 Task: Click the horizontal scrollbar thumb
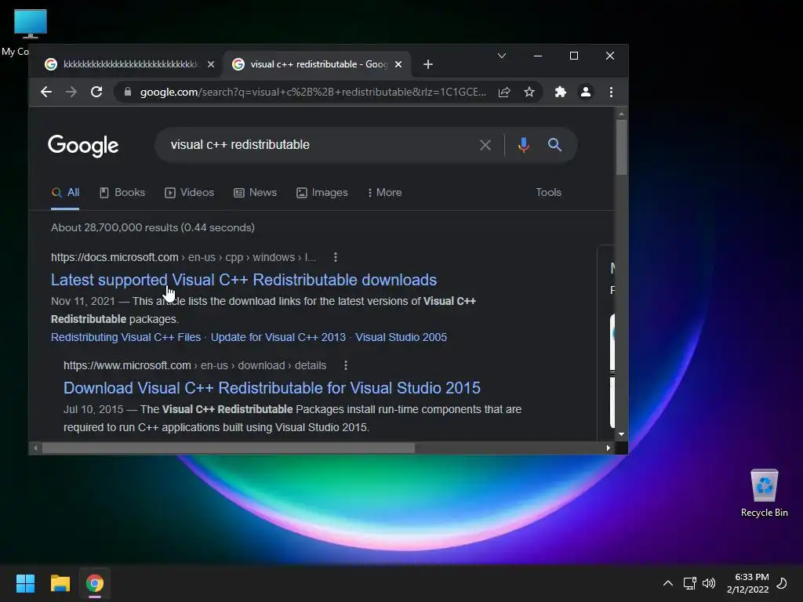pyautogui.click(x=228, y=448)
